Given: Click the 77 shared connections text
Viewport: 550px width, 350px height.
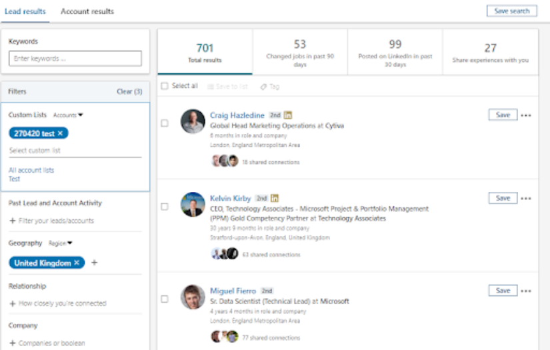Looking at the screenshot, I should point(271,338).
